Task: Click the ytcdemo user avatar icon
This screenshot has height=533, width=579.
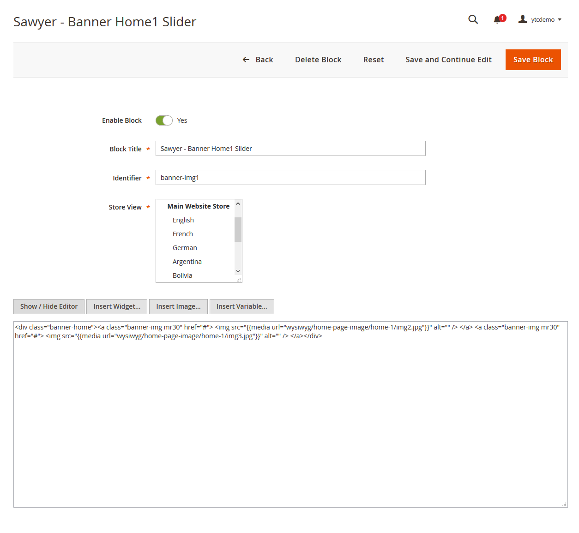Action: (x=522, y=19)
